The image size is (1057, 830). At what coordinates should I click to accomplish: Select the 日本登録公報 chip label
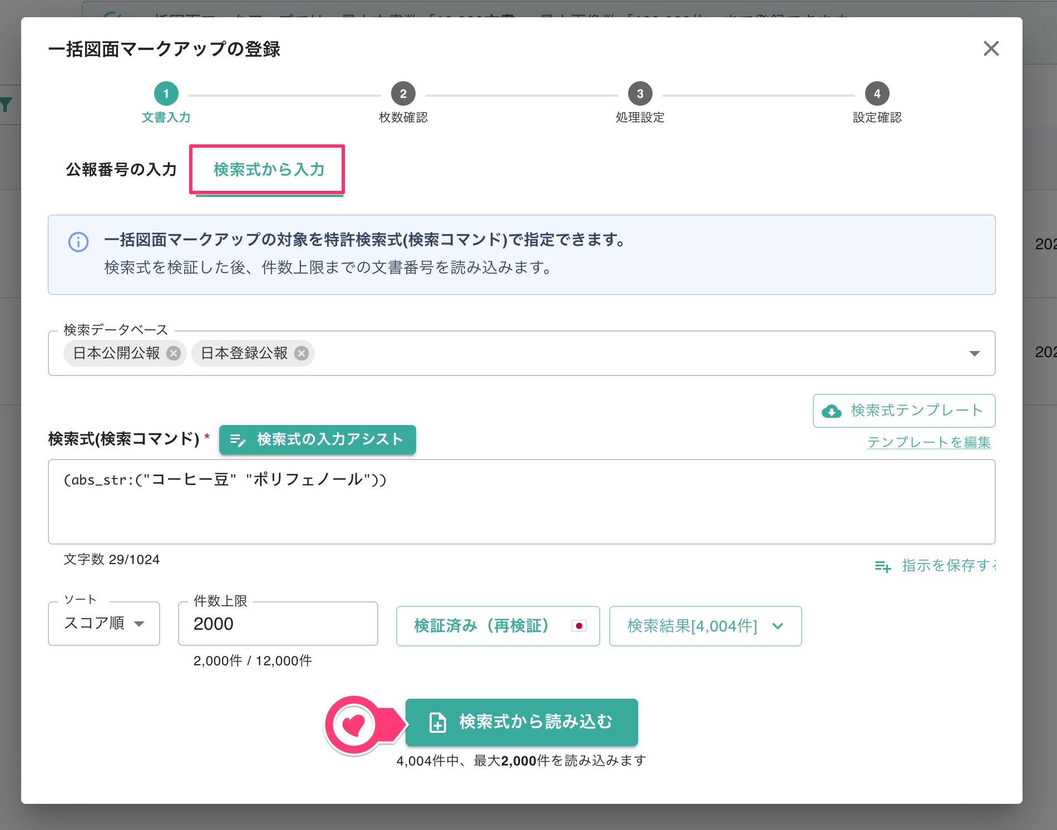click(244, 353)
